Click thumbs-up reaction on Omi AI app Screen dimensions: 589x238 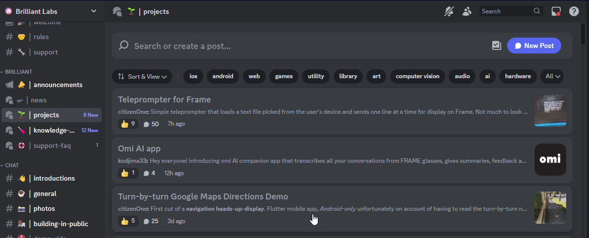tap(128, 173)
